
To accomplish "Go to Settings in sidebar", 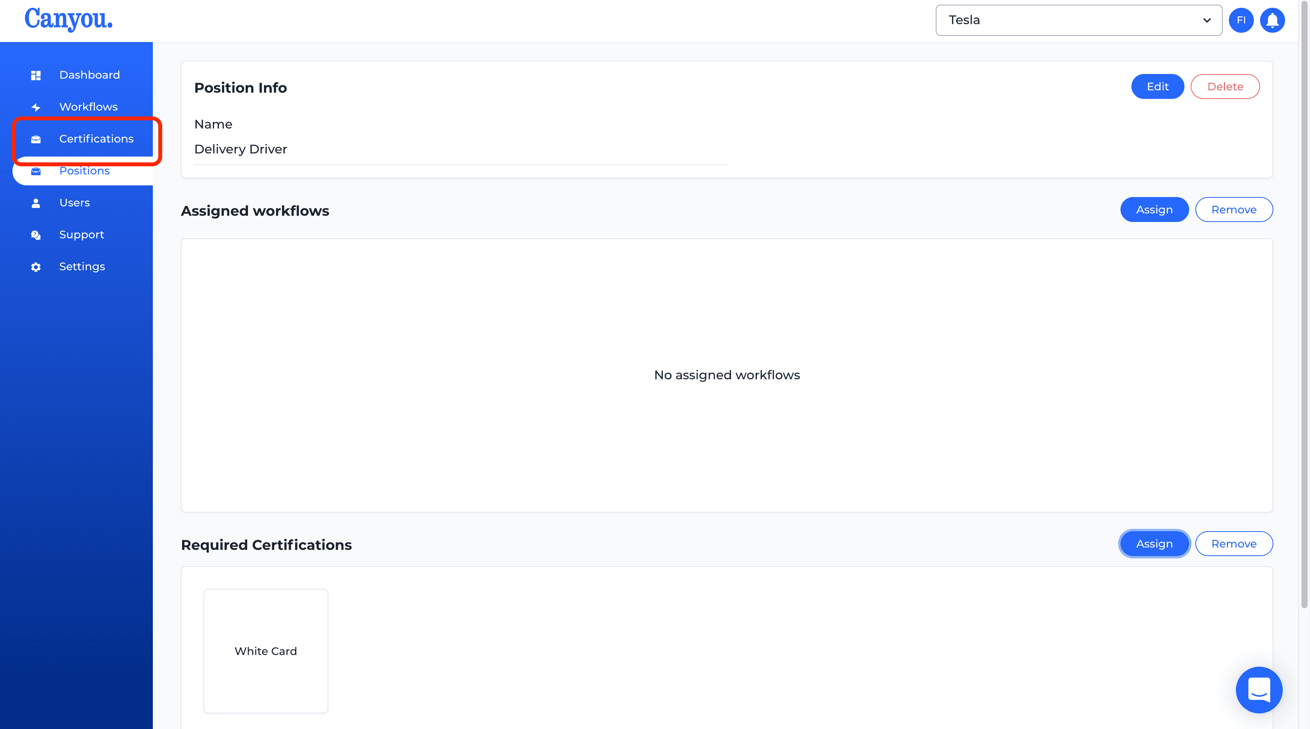I will click(x=82, y=267).
